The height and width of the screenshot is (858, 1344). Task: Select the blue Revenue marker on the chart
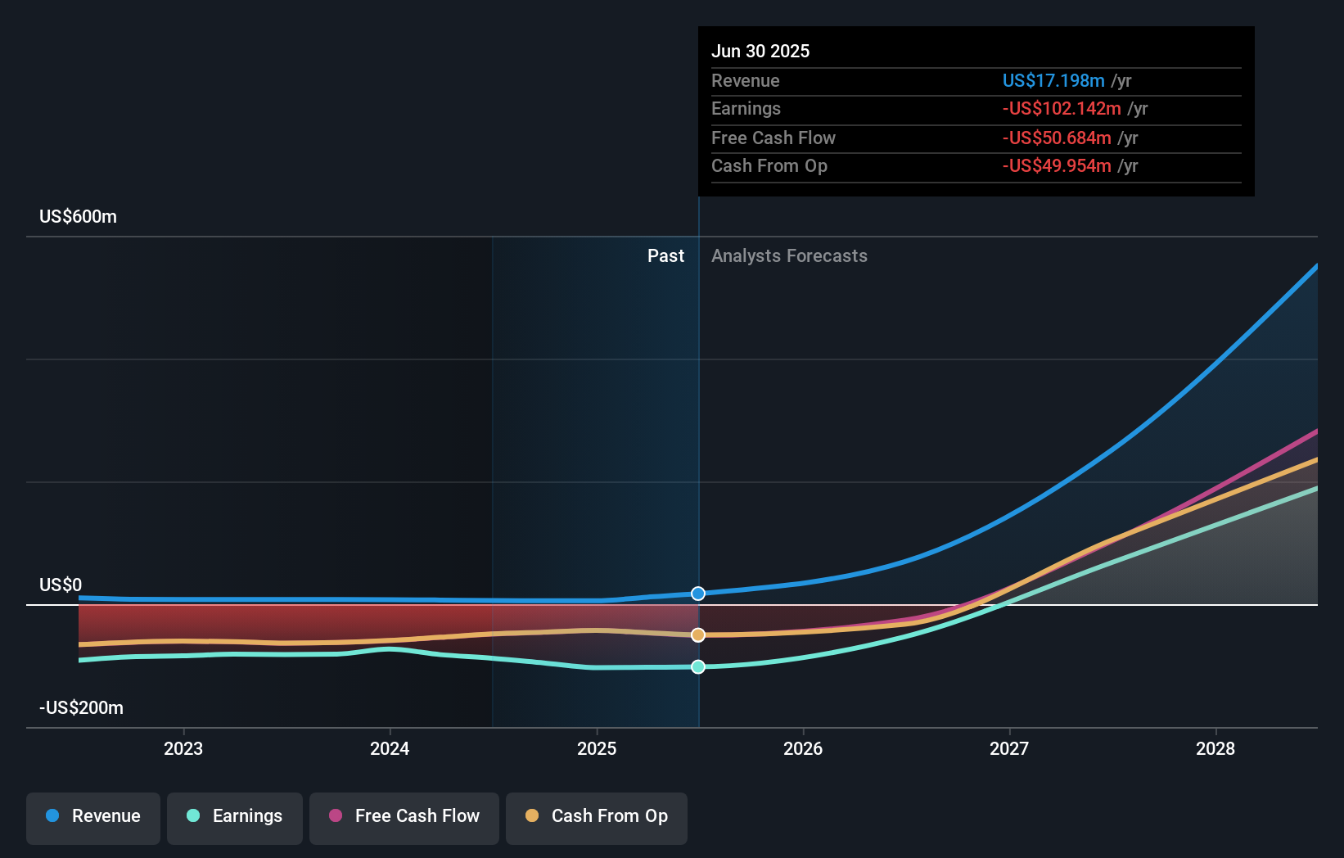coord(697,594)
